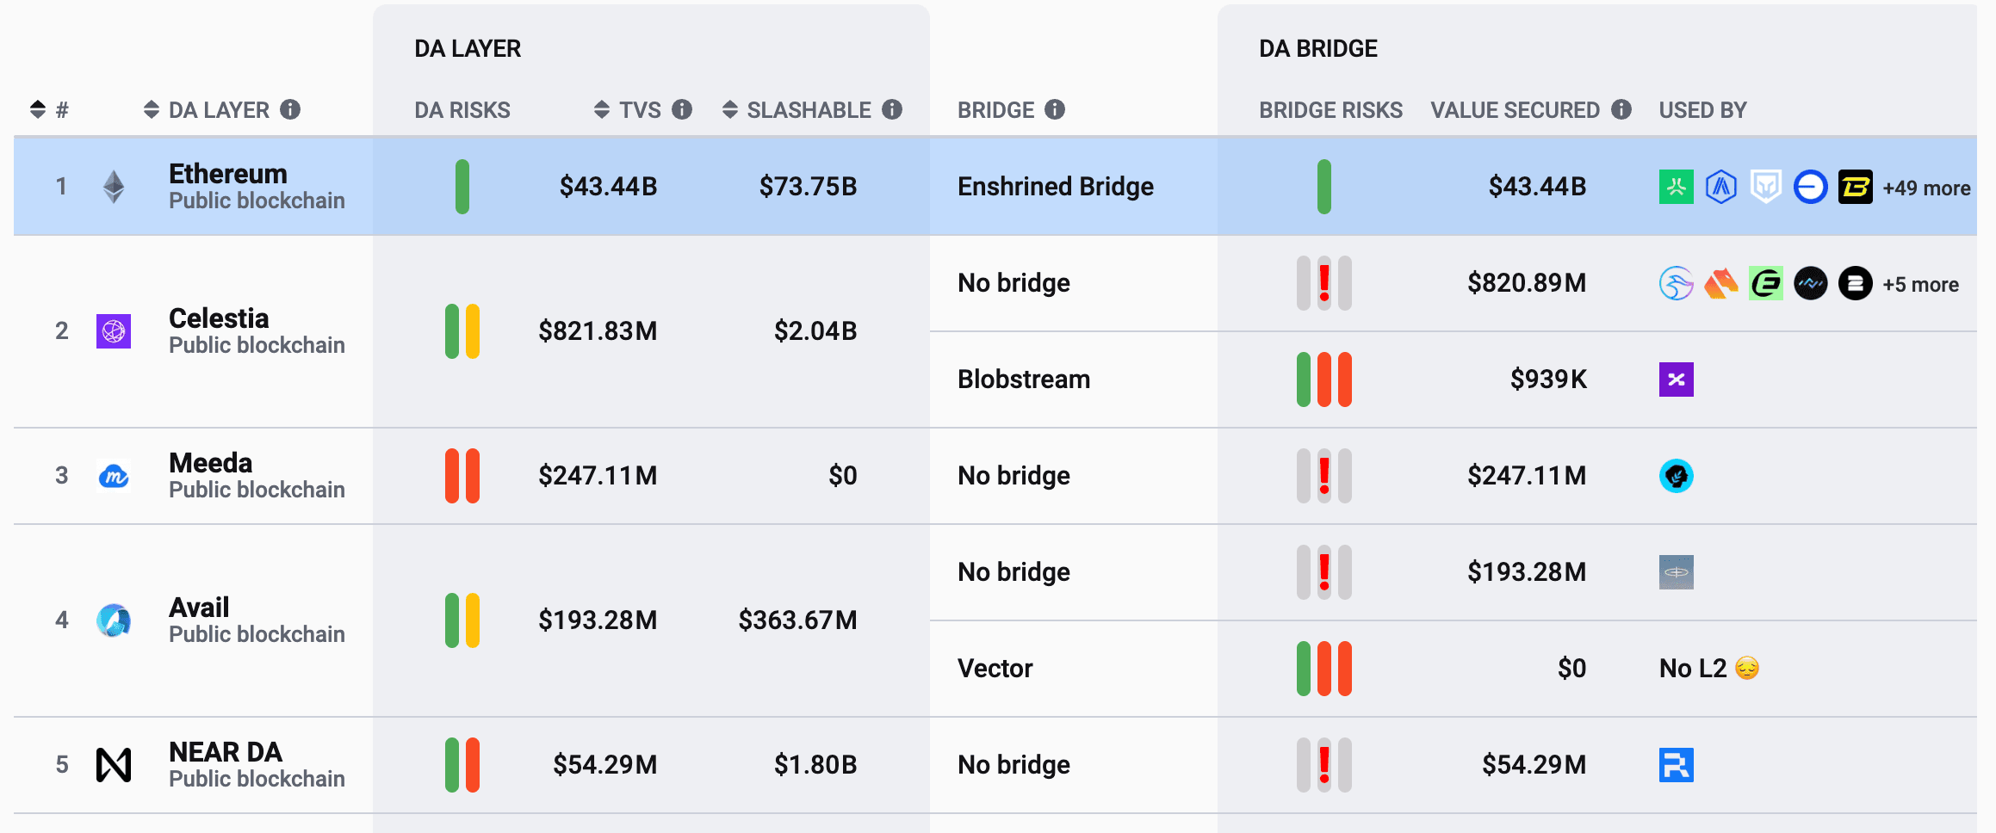Image resolution: width=1996 pixels, height=833 pixels.
Task: Click purple project icon in Blobstream row
Action: (x=1676, y=379)
